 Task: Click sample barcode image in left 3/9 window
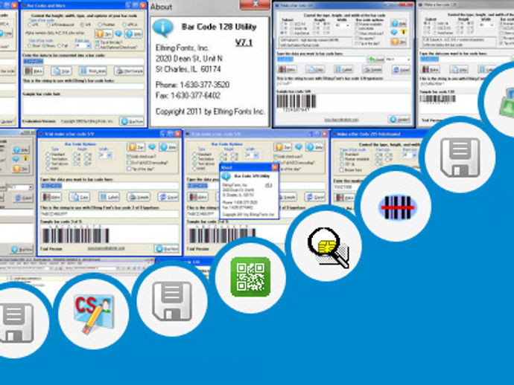(75, 235)
